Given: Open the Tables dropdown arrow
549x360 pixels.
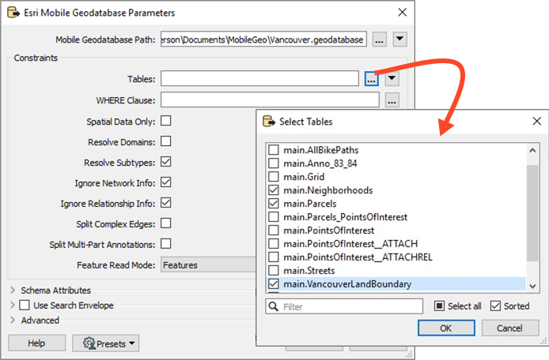Looking at the screenshot, I should pyautogui.click(x=392, y=79).
